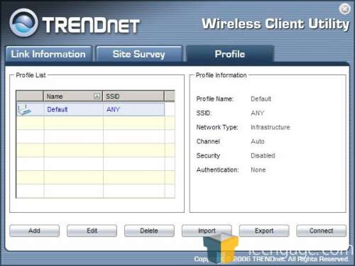
Task: Close the Wireless Client Utility window
Action: 344,9
